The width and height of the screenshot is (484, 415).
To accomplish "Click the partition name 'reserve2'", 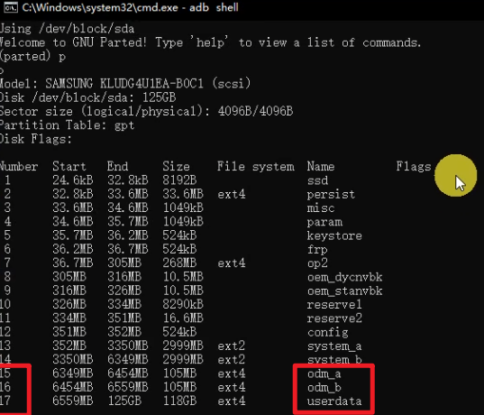I will tap(334, 318).
